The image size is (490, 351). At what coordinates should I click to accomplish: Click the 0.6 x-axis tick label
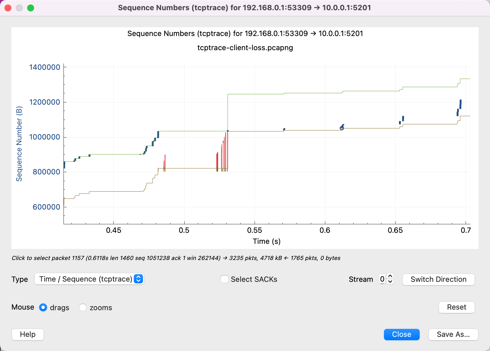coord(325,230)
